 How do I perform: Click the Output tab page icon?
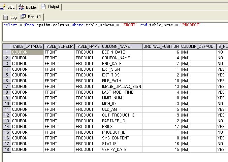coord(44,6)
